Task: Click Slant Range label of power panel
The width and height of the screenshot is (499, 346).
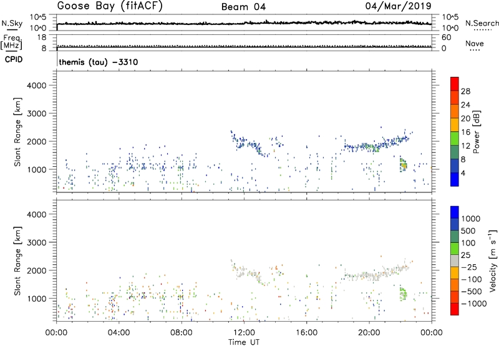Action: (x=17, y=132)
